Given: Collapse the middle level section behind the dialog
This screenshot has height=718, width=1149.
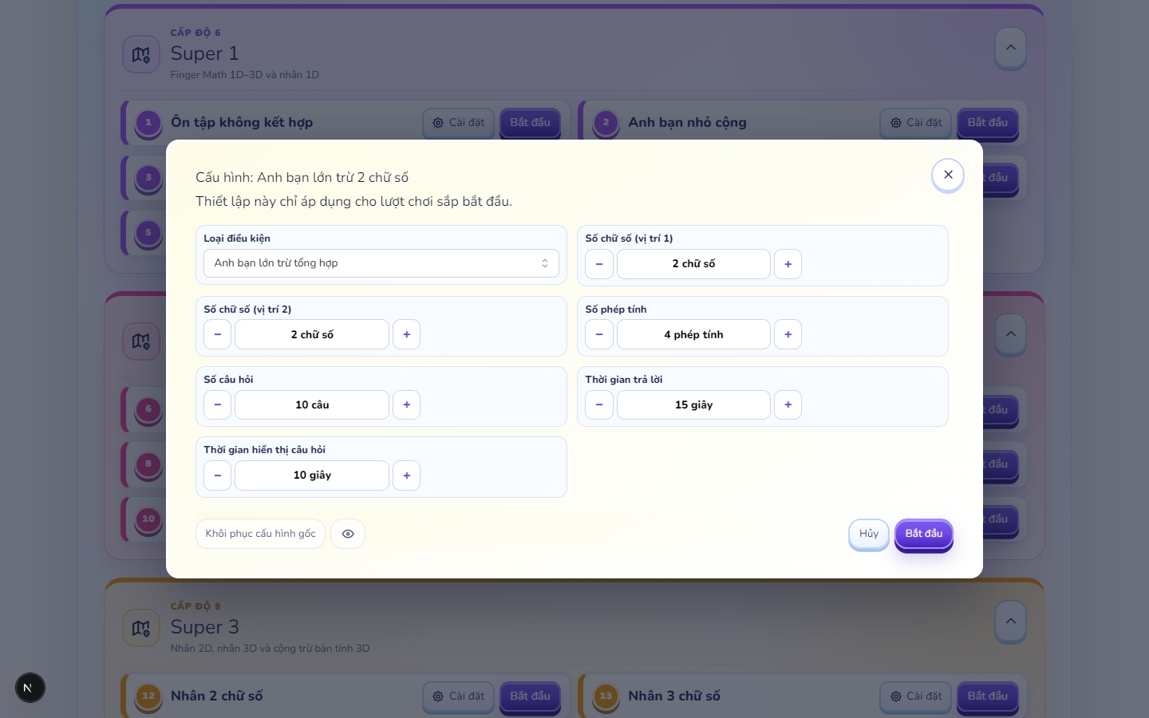Looking at the screenshot, I should tap(1011, 334).
